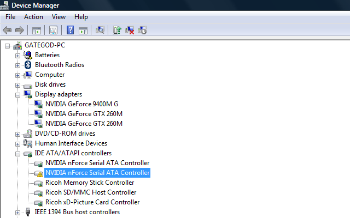Viewport: 350px width, 218px height.
Task: Open the Help menu
Action: (x=81, y=17)
